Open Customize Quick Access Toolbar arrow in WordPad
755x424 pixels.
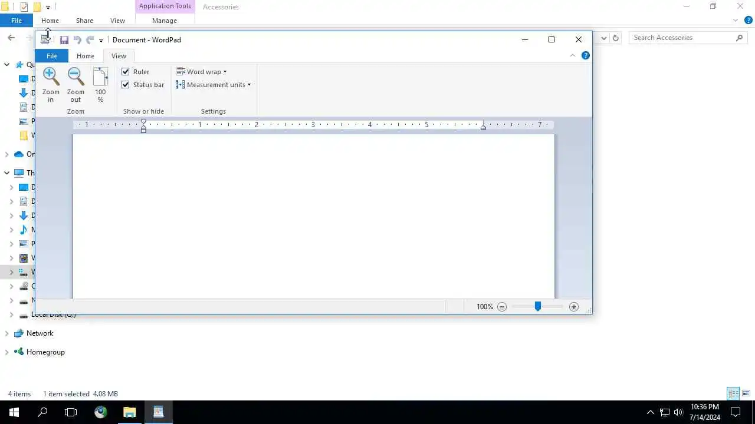pyautogui.click(x=101, y=40)
